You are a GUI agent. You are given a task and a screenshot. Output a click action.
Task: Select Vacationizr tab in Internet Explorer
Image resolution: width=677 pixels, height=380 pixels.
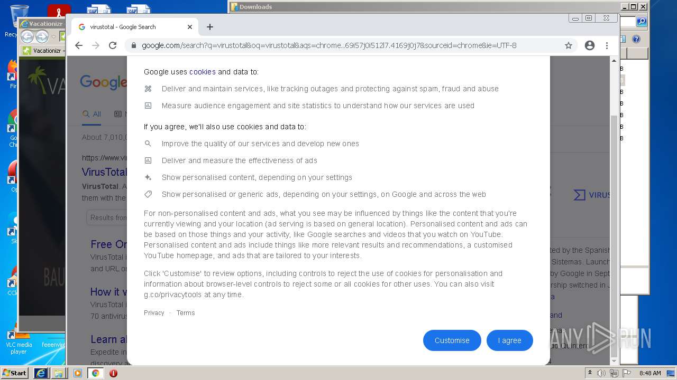tap(42, 51)
